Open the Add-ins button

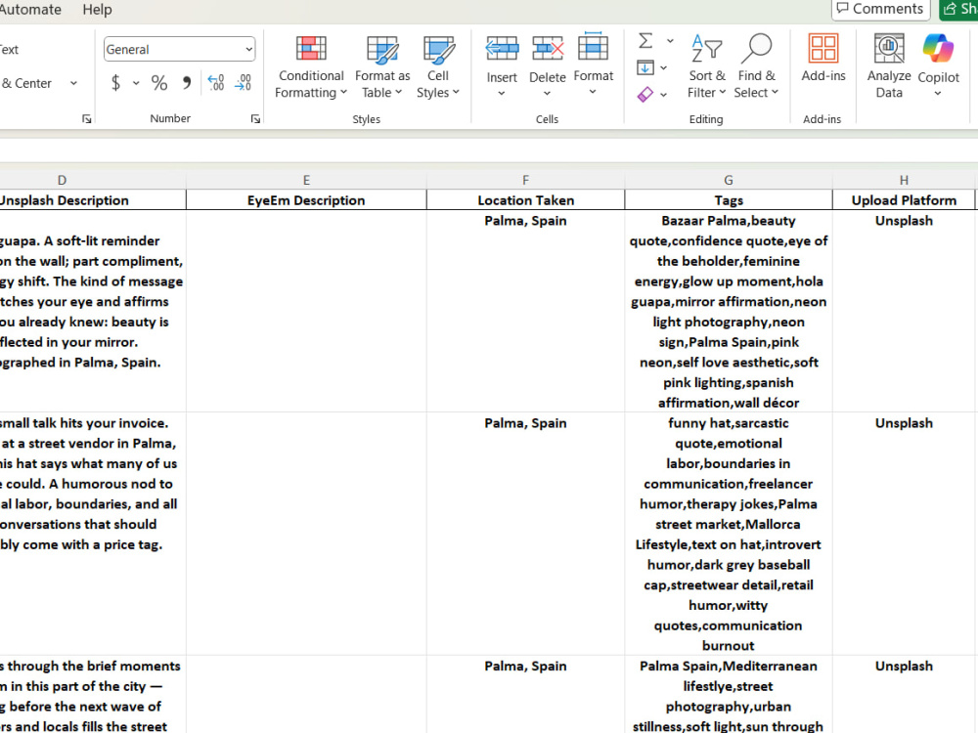(x=823, y=60)
